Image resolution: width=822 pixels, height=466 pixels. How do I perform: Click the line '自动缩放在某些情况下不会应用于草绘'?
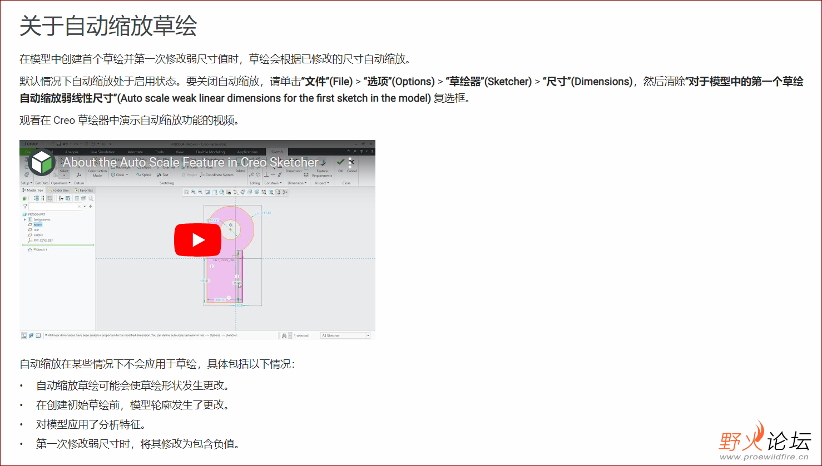tap(157, 364)
